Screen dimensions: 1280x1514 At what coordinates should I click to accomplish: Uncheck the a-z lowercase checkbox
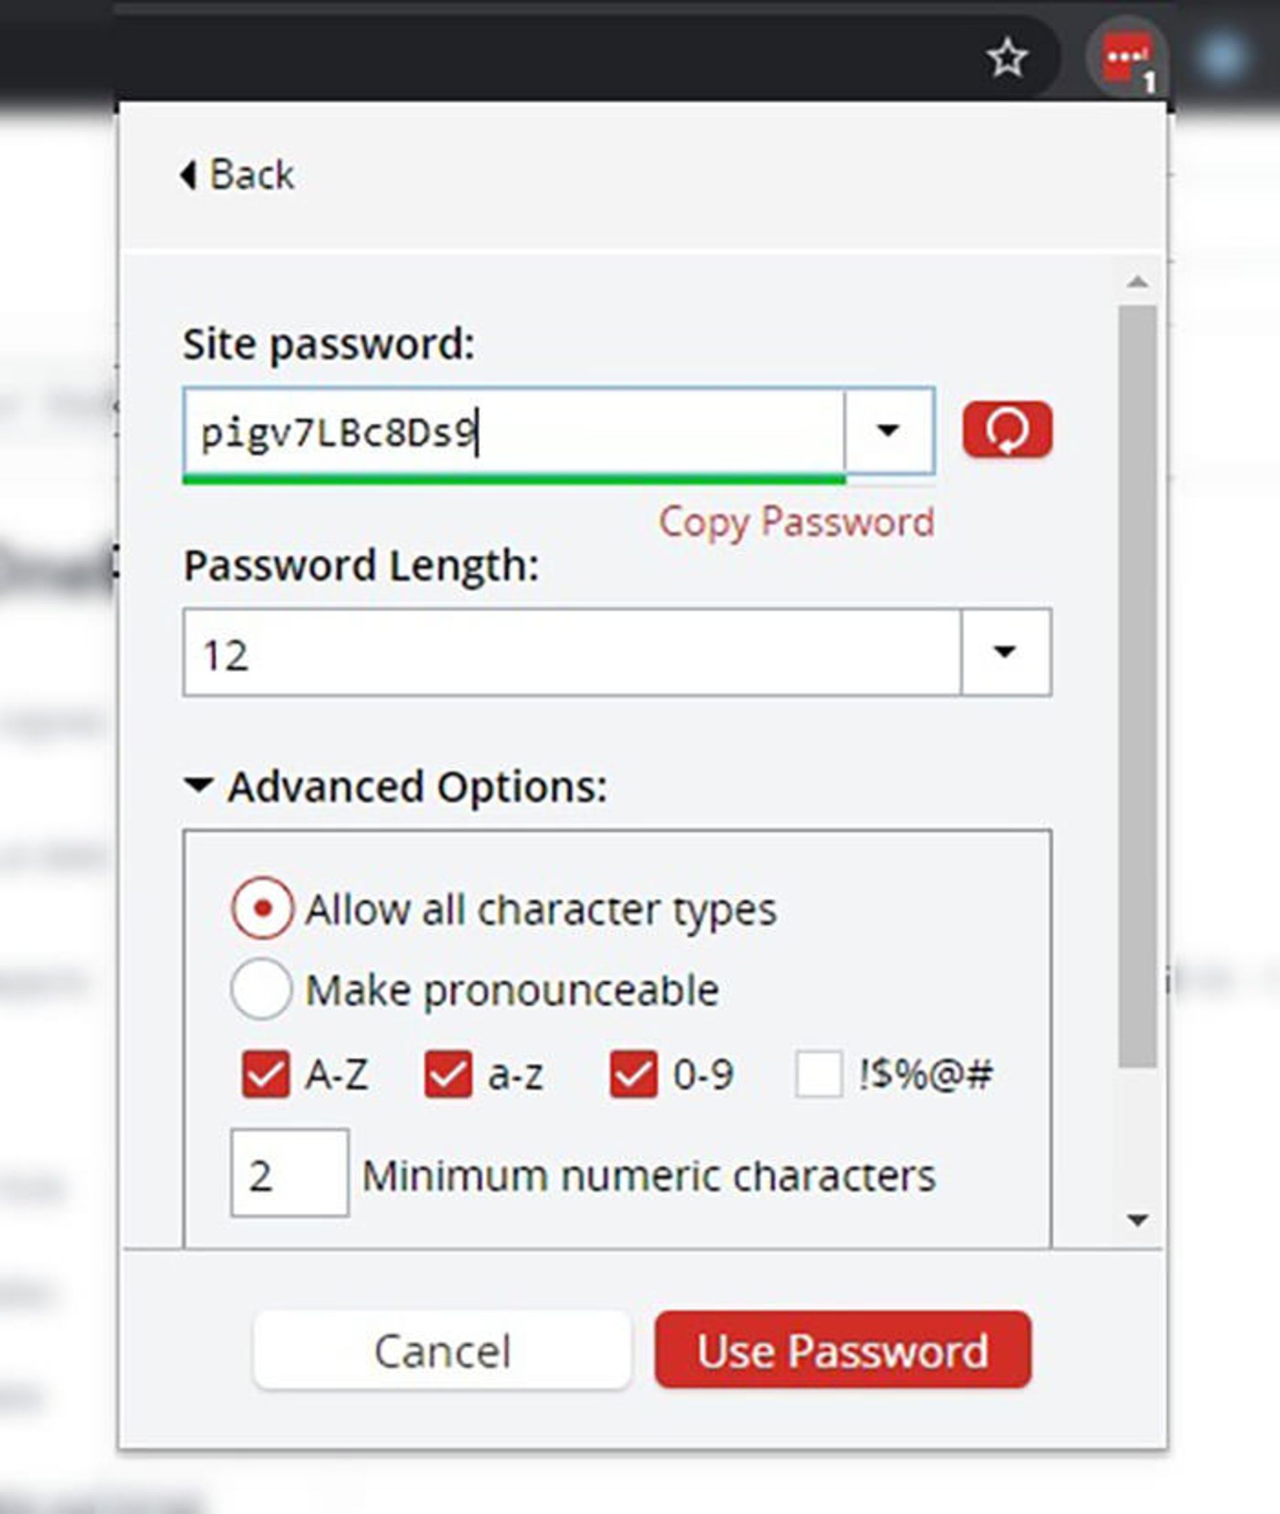[x=448, y=1073]
